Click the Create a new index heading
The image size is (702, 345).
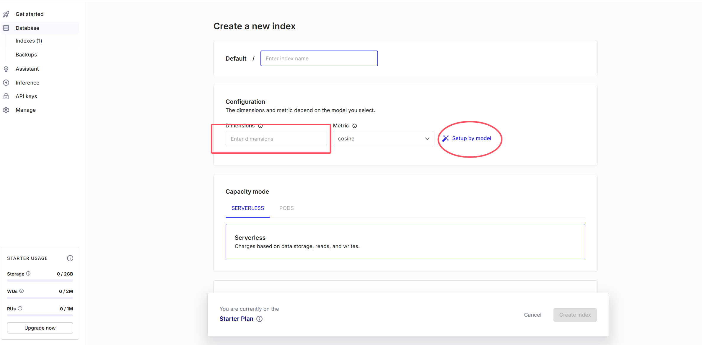point(254,26)
